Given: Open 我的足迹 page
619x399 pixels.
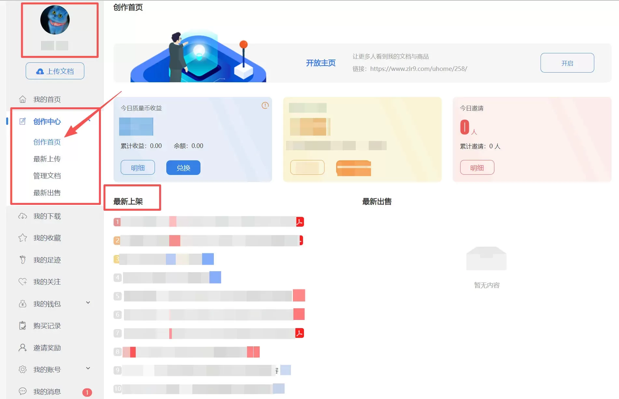Looking at the screenshot, I should [x=47, y=259].
